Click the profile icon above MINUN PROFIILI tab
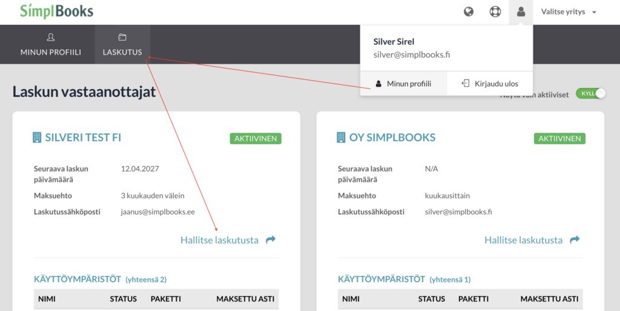Image resolution: width=620 pixels, height=311 pixels. tap(51, 37)
